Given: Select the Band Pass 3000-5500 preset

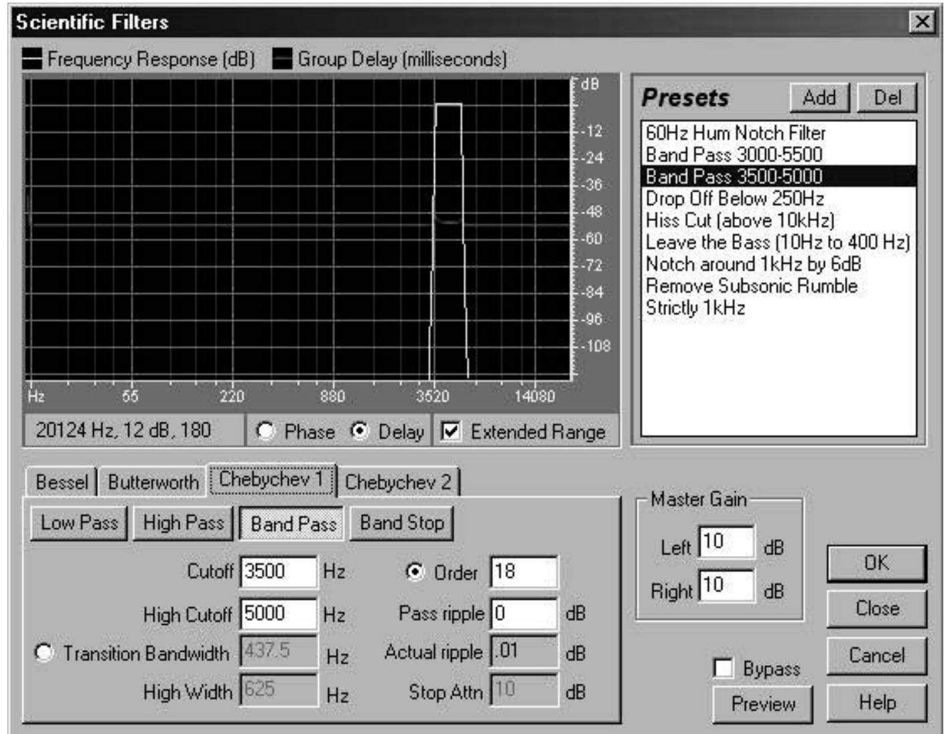Looking at the screenshot, I should [778, 155].
